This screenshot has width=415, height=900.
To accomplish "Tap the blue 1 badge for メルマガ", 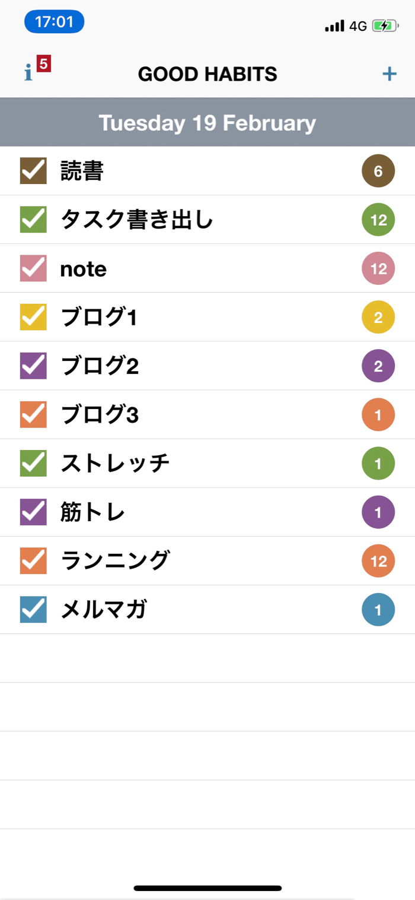I will coord(378,609).
